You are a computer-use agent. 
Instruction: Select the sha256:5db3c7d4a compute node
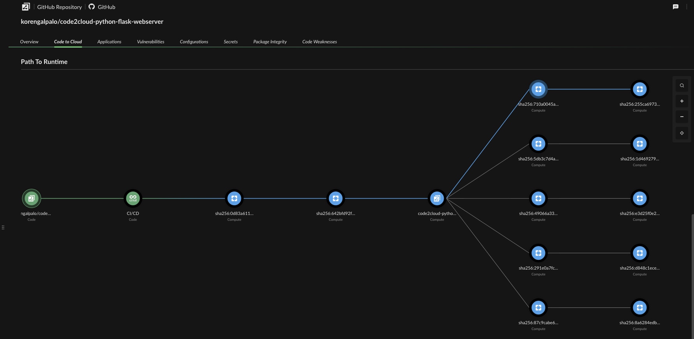(538, 144)
